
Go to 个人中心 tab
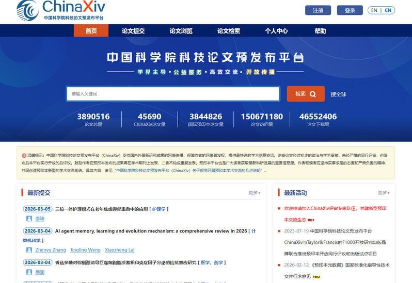276,31
